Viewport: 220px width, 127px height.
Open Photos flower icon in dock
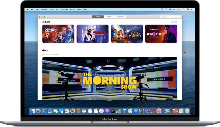(73, 111)
